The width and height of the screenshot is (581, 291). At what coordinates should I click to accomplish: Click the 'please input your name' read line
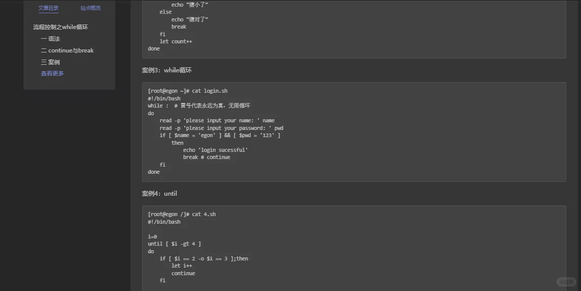[217, 120]
